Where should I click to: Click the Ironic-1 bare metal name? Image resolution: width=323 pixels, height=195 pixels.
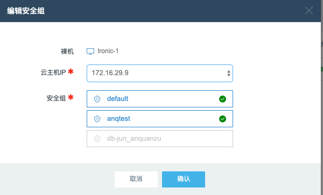108,51
